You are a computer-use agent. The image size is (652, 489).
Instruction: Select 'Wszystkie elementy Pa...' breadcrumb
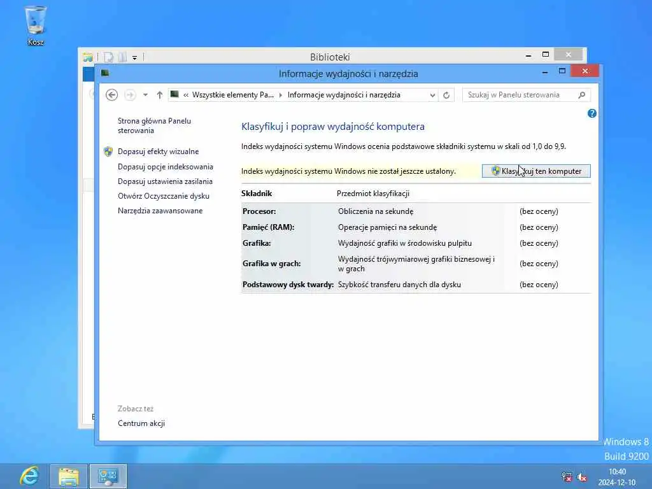point(233,95)
